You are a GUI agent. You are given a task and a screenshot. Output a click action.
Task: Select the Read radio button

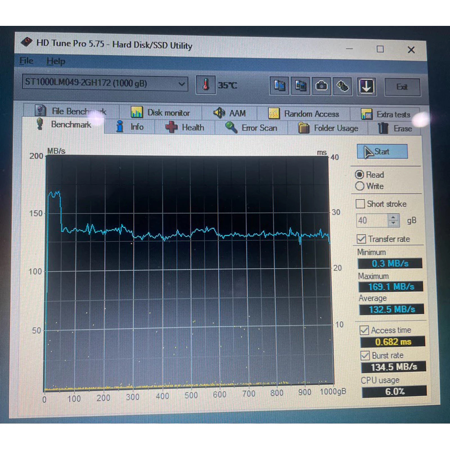pos(360,174)
